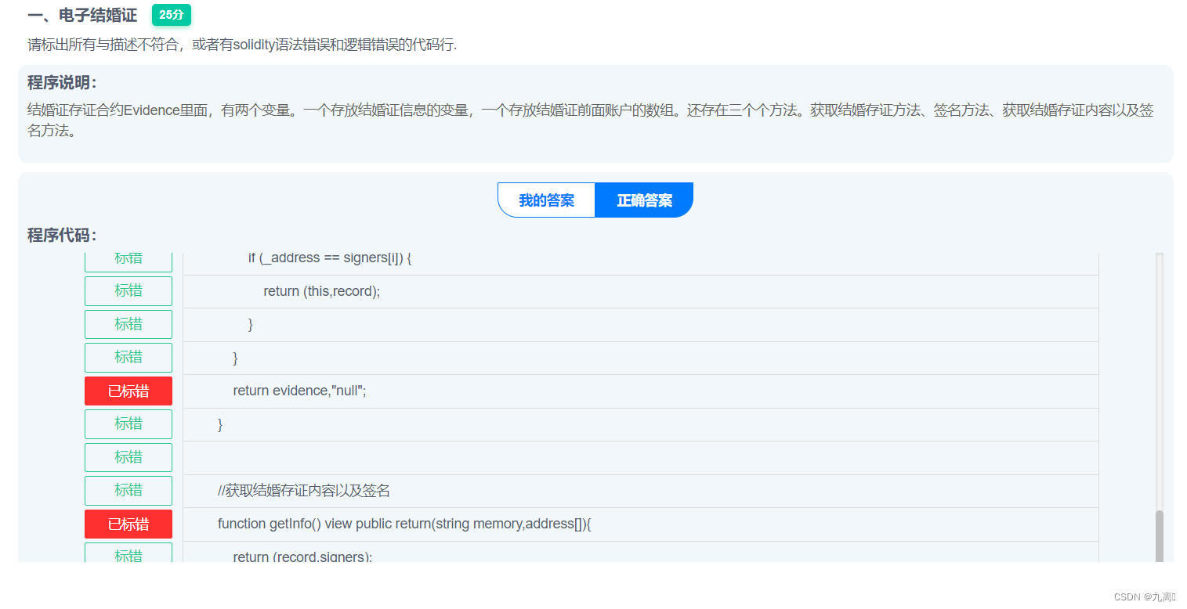This screenshot has height=609, width=1187.
Task: Click the '一、电子结婚证' question title
Action: (x=82, y=15)
